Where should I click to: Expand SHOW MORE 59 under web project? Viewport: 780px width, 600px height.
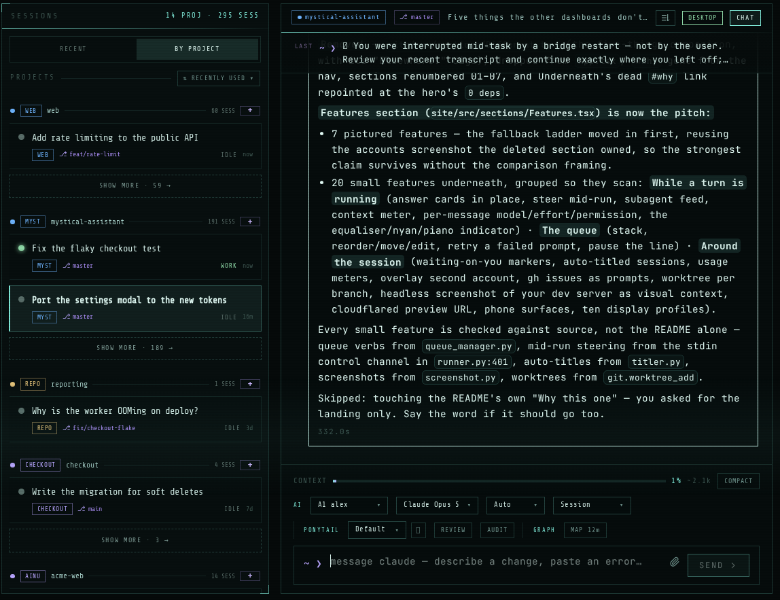[x=135, y=186]
